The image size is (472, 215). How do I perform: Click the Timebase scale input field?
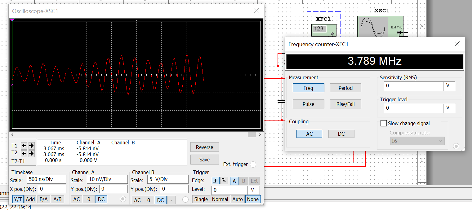[46, 179]
